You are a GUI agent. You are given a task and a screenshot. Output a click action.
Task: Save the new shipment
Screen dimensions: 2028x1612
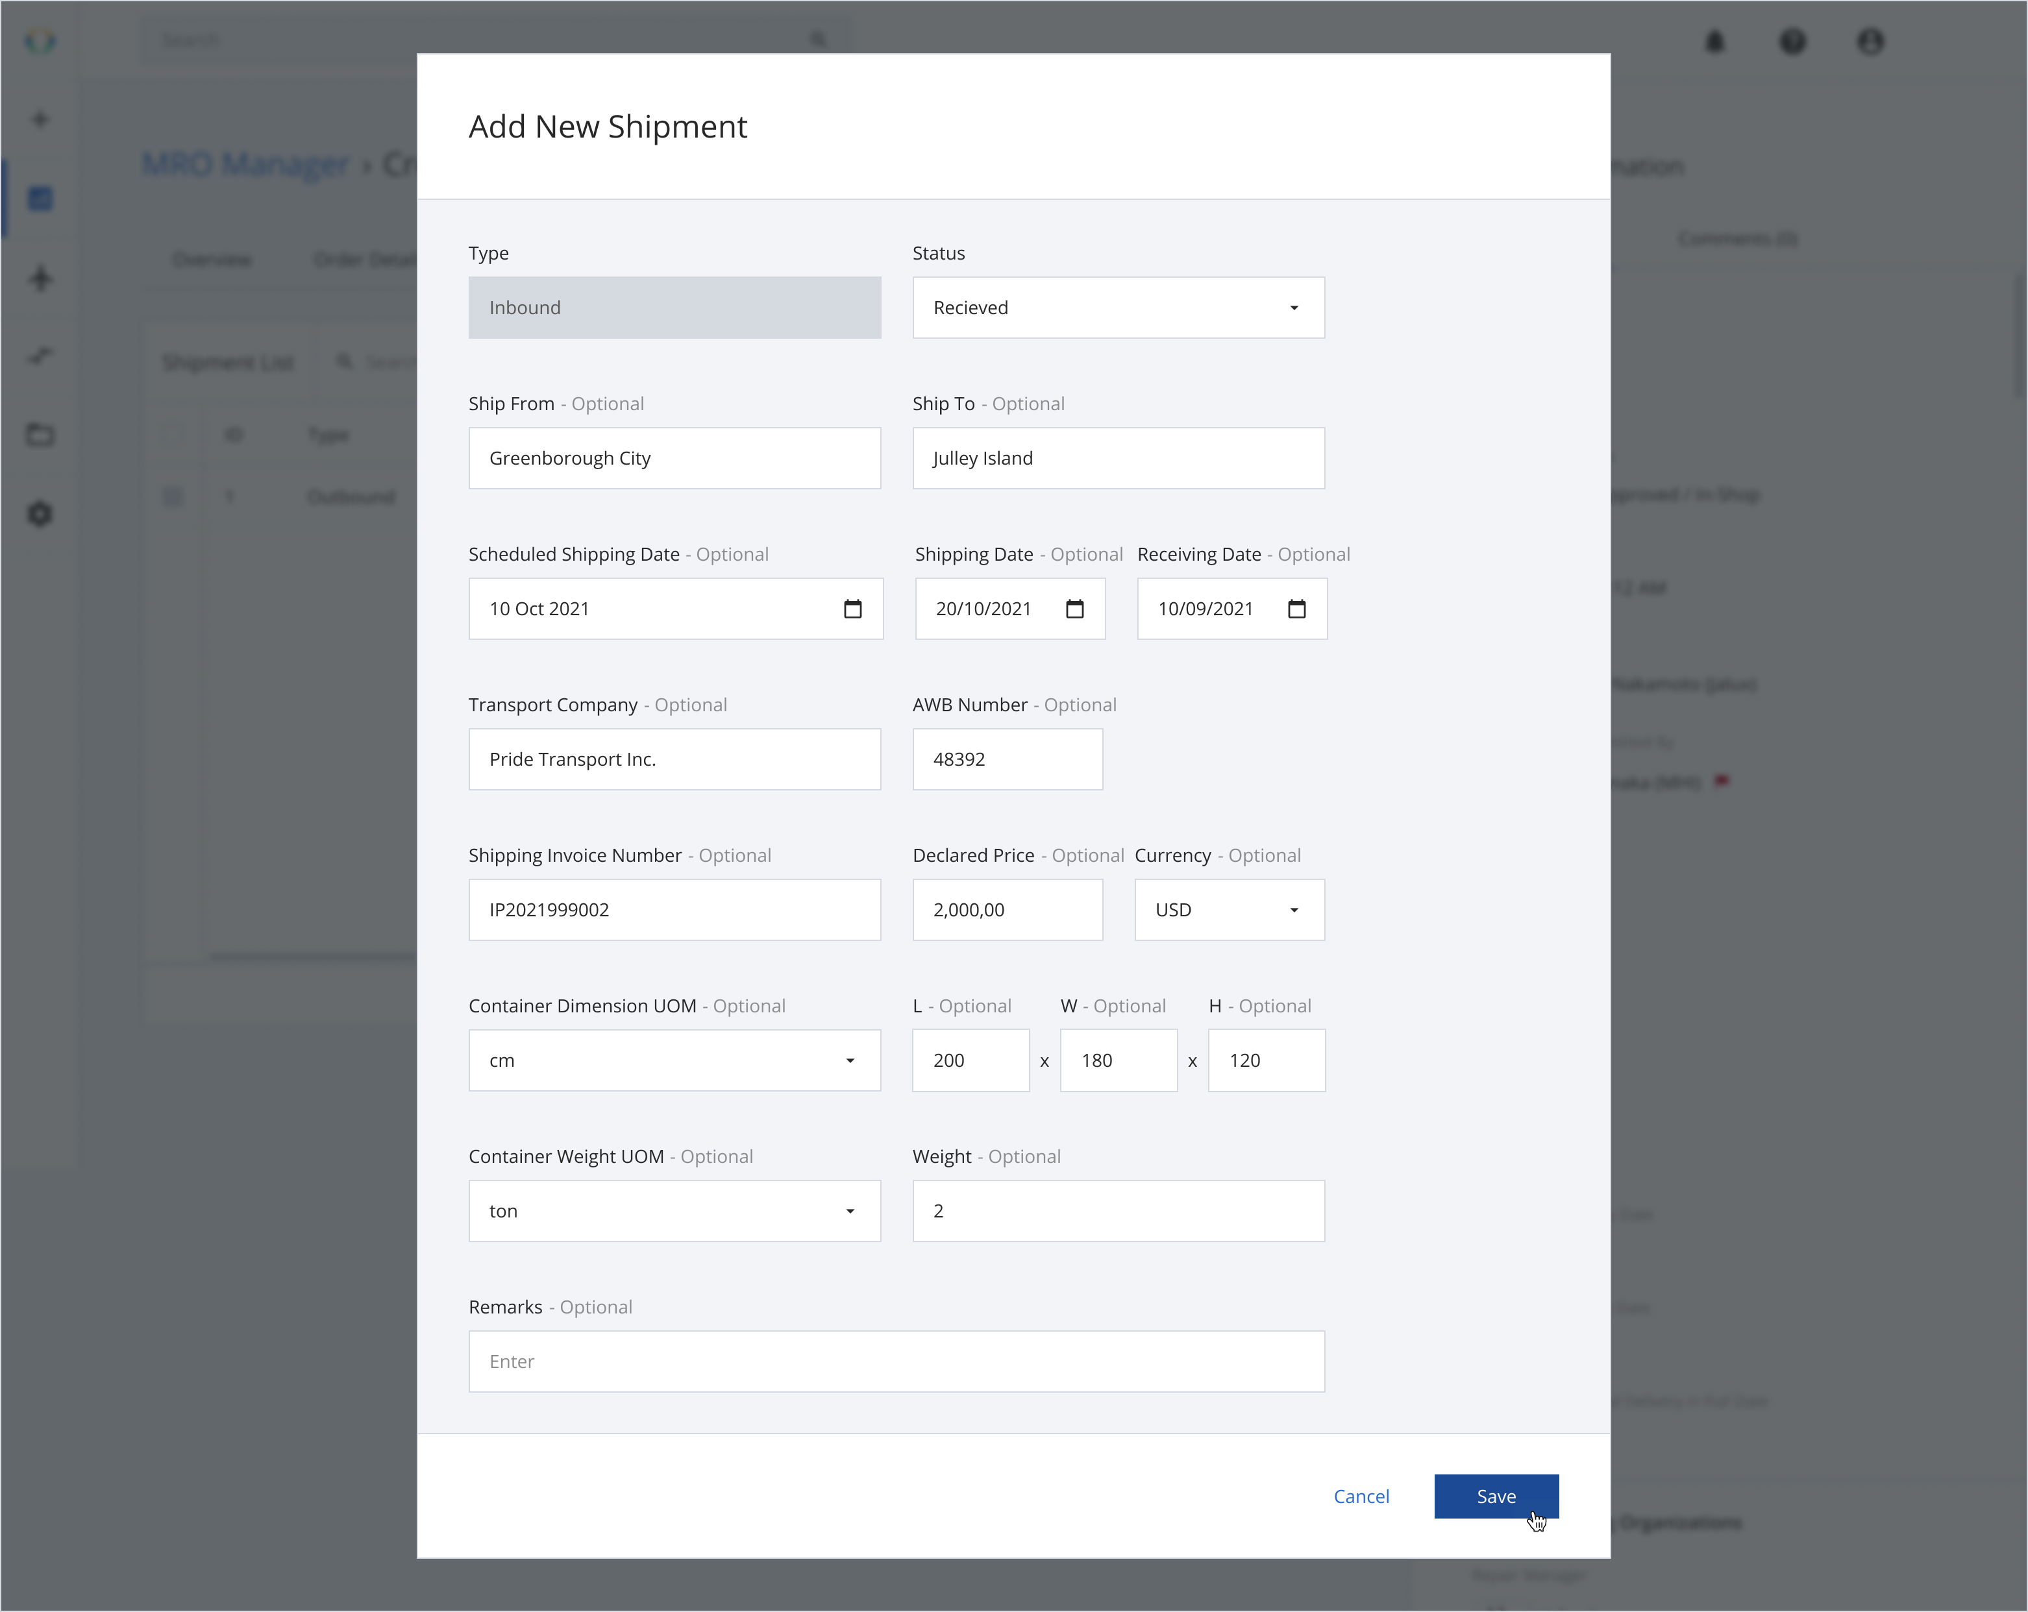1496,1496
